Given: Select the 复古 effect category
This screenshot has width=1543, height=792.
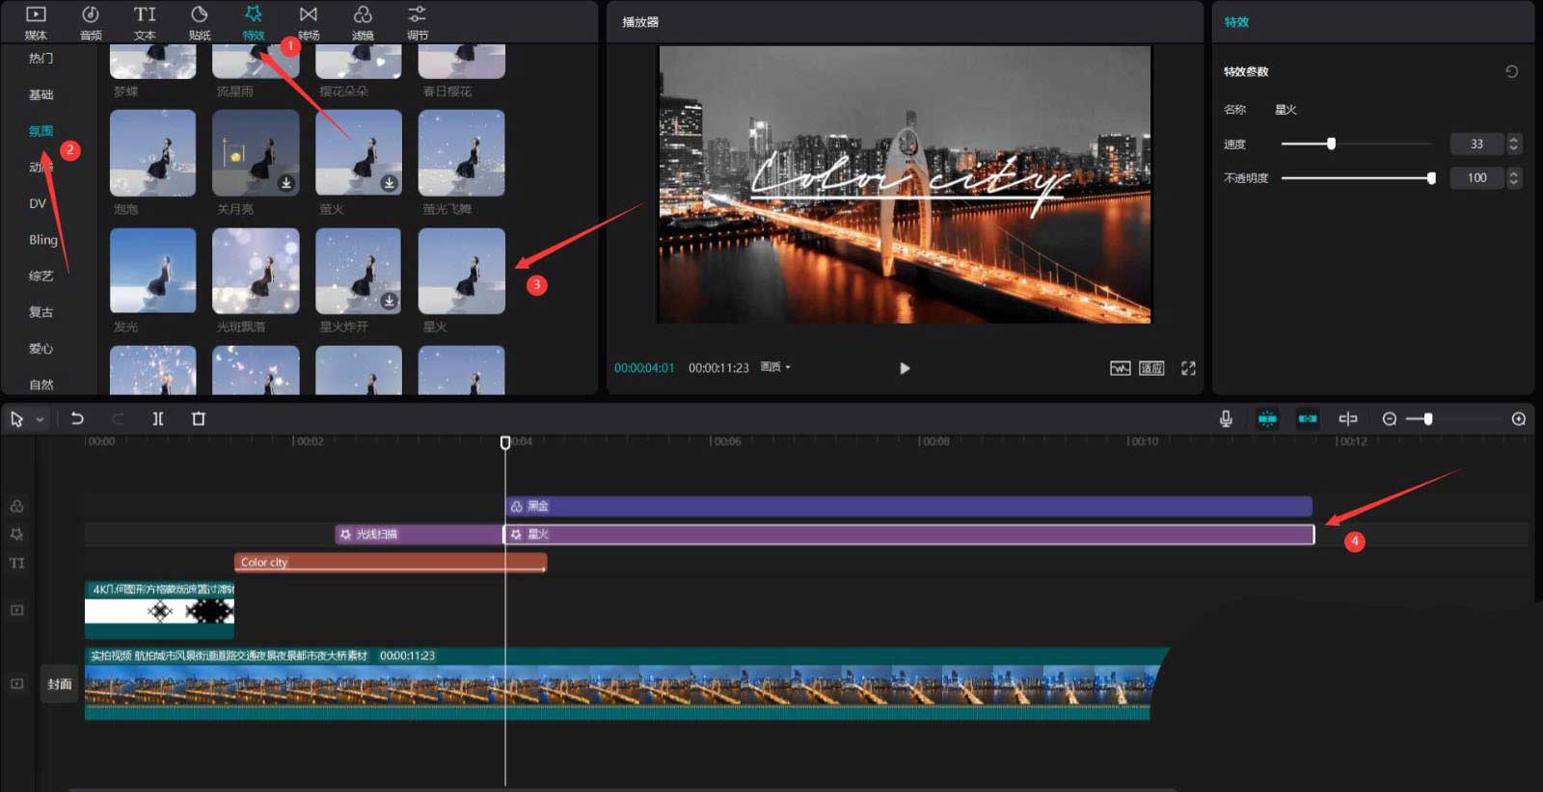Looking at the screenshot, I should pyautogui.click(x=41, y=312).
